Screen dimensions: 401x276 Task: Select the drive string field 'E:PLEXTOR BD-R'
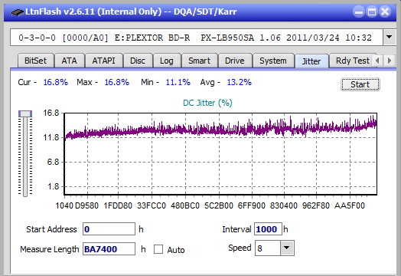tap(197, 38)
